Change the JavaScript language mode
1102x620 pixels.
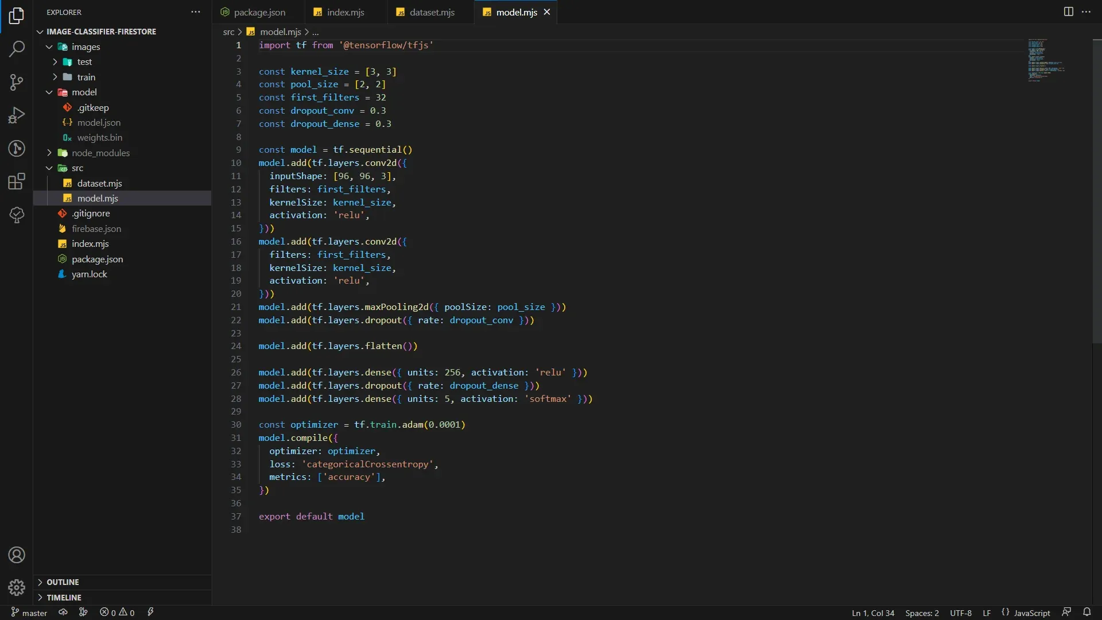1031,613
